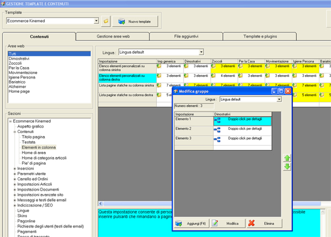Click Imp.generica icon in pagine statiche destra row

159,95
